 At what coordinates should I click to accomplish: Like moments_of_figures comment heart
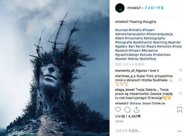[180, 70]
